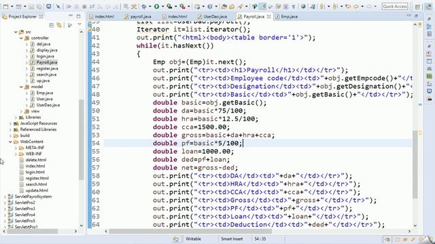
Task: Click the Back navigation yellow arrow
Action: click(356, 6)
